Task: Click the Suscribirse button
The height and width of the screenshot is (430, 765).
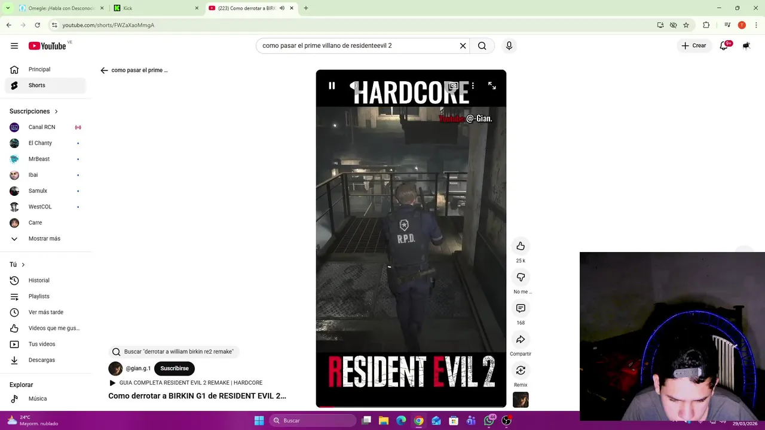Action: [x=175, y=368]
